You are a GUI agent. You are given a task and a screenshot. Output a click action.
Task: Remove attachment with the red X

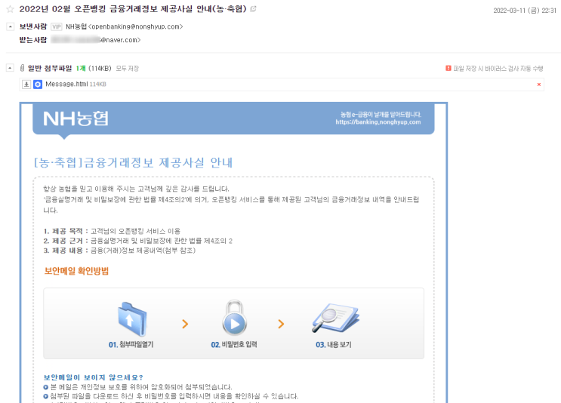[x=539, y=85]
